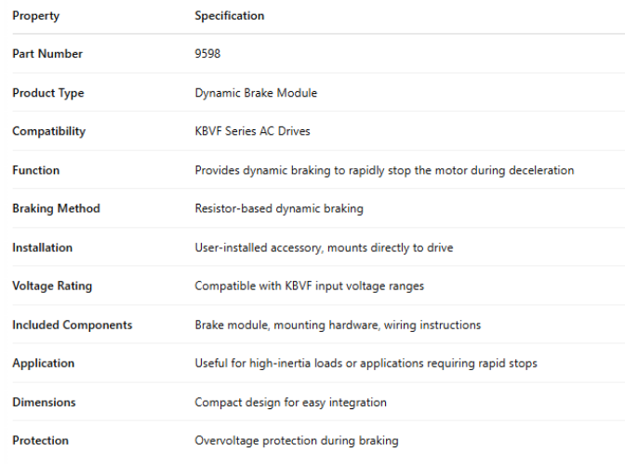Select the Compatibility row label
Image resolution: width=625 pixels, height=465 pixels.
48,131
